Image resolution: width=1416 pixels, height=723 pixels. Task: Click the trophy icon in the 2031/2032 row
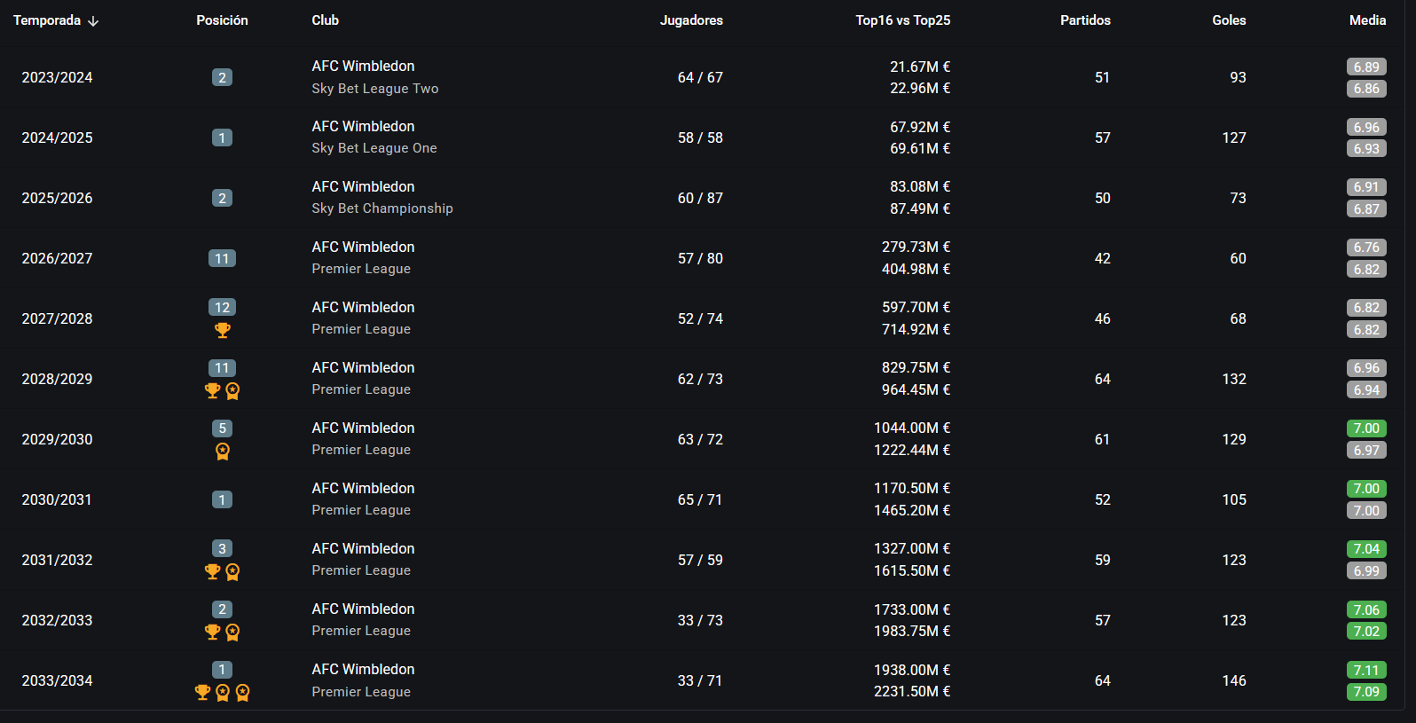click(212, 571)
